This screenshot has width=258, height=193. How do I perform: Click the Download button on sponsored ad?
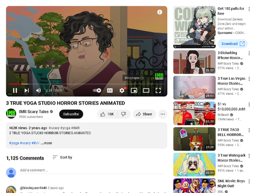click(233, 44)
